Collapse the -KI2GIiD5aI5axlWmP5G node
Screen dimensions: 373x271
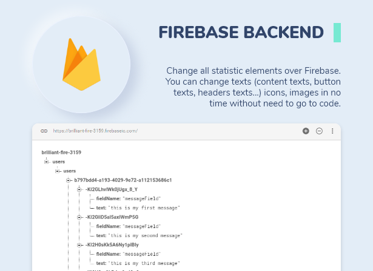(79, 217)
